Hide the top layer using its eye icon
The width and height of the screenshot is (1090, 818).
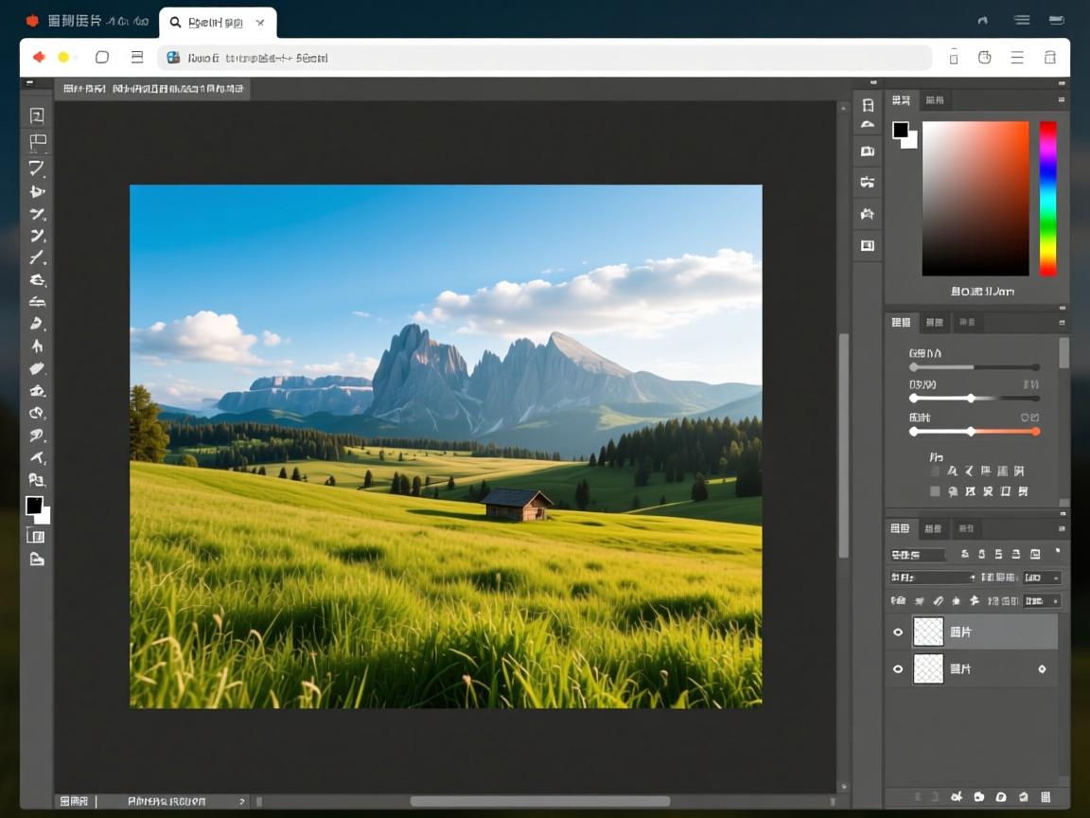(898, 631)
